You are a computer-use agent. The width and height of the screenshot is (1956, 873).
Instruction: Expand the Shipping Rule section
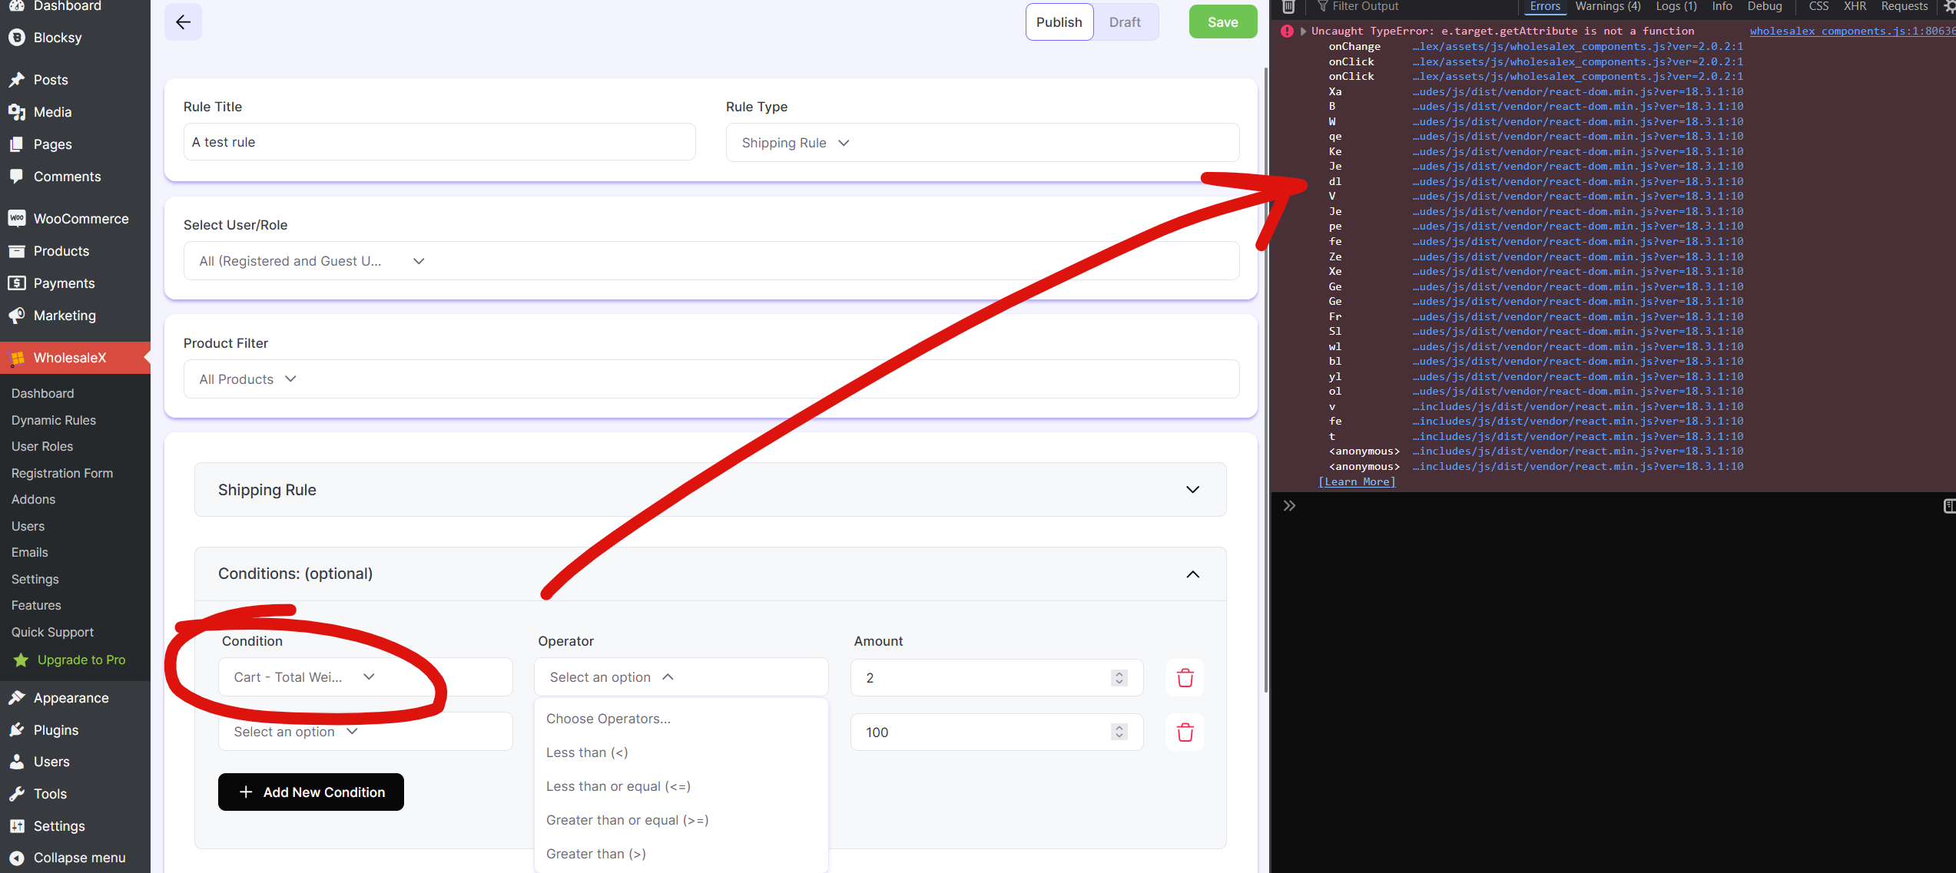coord(710,490)
